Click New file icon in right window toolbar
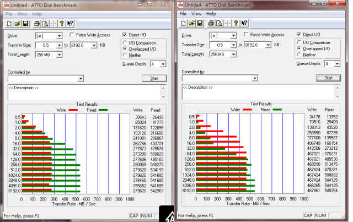The image size is (353, 222). click(x=184, y=23)
